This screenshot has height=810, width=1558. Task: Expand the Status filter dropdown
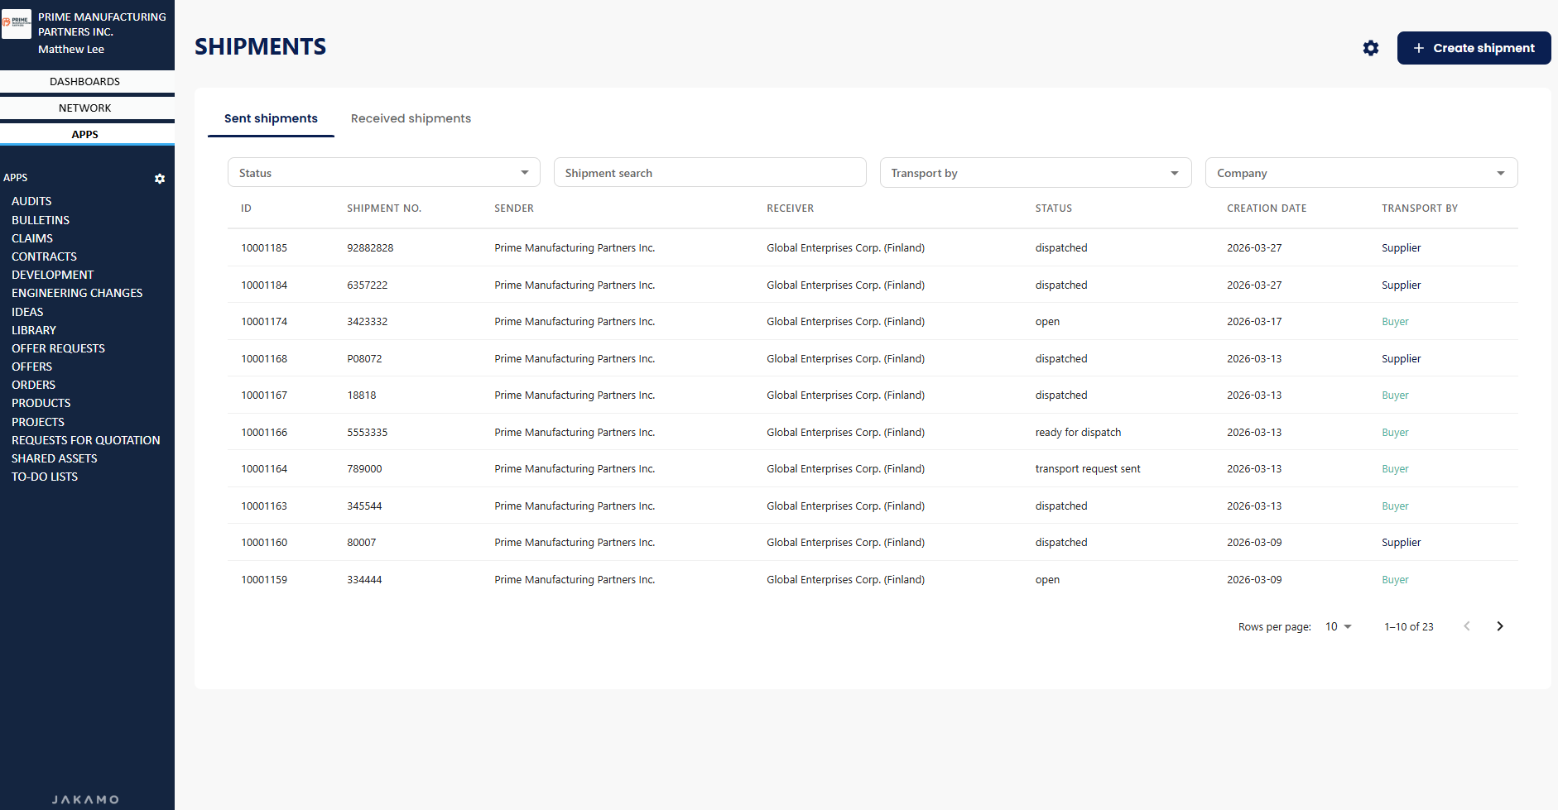383,173
